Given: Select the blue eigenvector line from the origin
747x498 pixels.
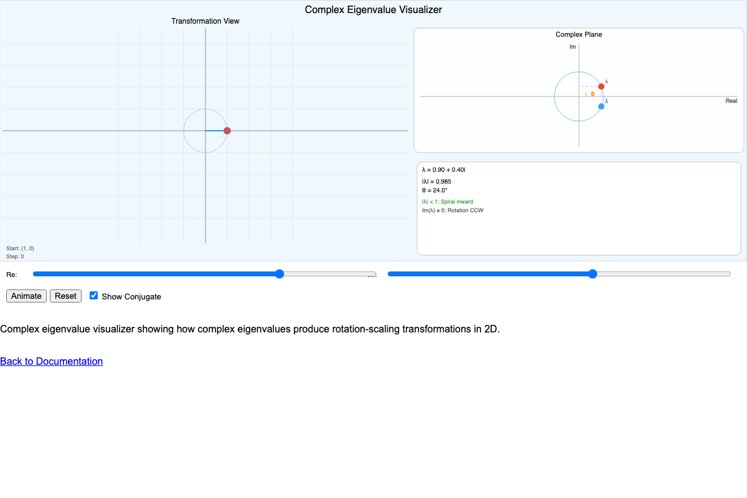Looking at the screenshot, I should click(216, 131).
